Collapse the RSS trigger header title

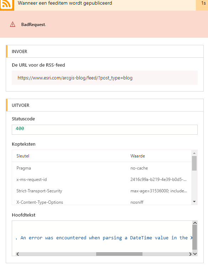65,3
